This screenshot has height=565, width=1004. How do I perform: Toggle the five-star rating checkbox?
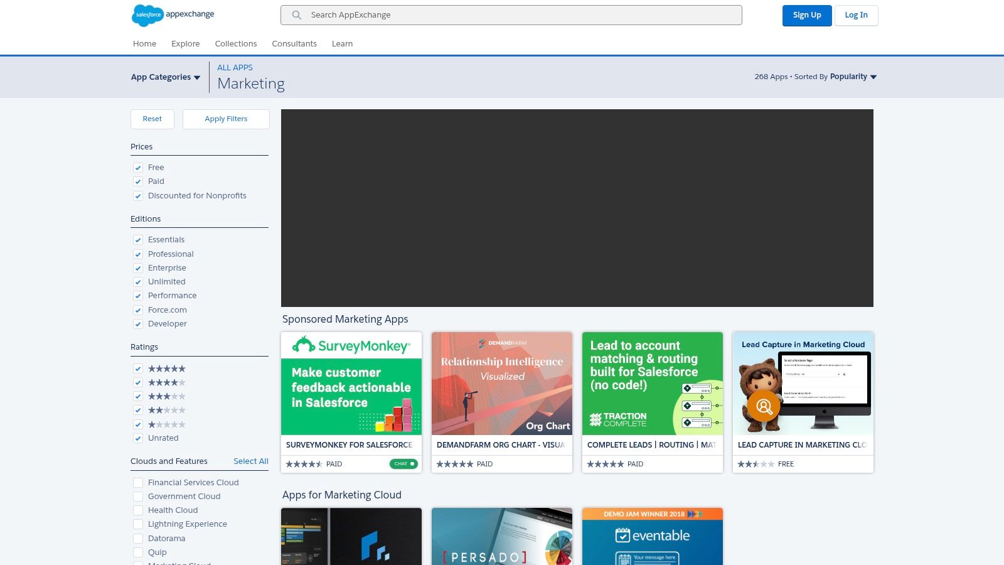138,369
